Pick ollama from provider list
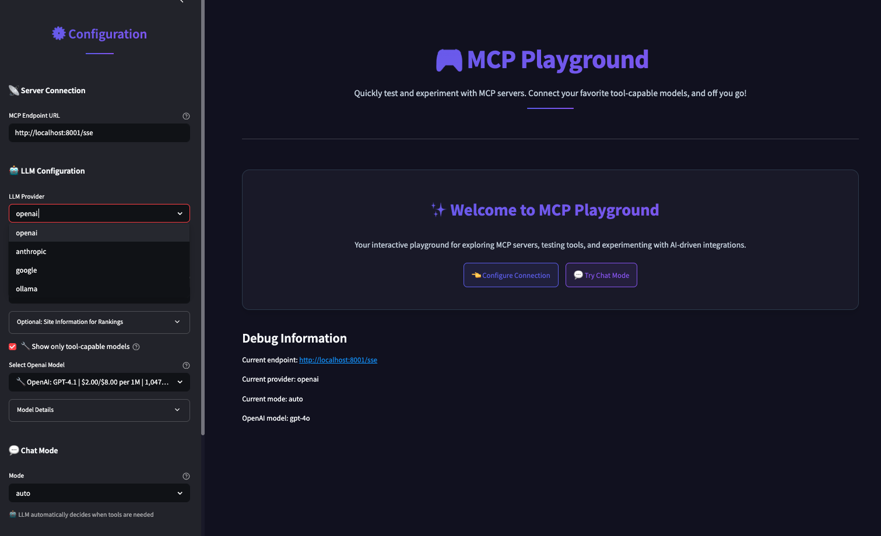This screenshot has height=536, width=881. coord(99,288)
